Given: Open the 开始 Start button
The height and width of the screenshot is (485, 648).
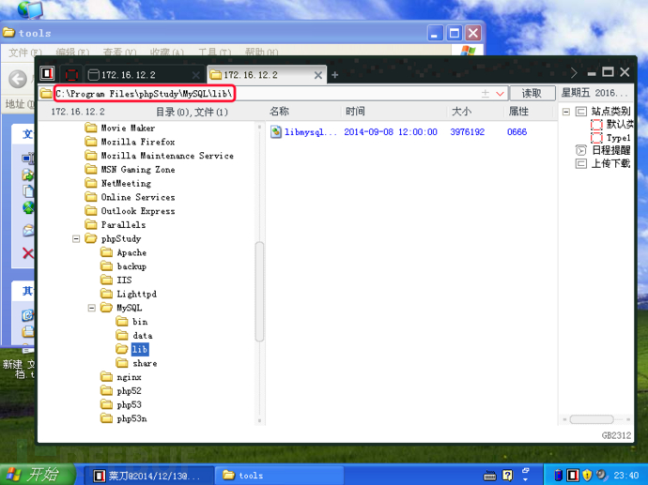Looking at the screenshot, I should click(x=38, y=475).
